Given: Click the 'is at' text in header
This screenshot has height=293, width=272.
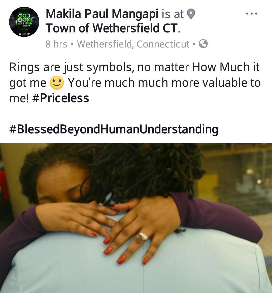Looking at the screenshot, I should coord(173,14).
